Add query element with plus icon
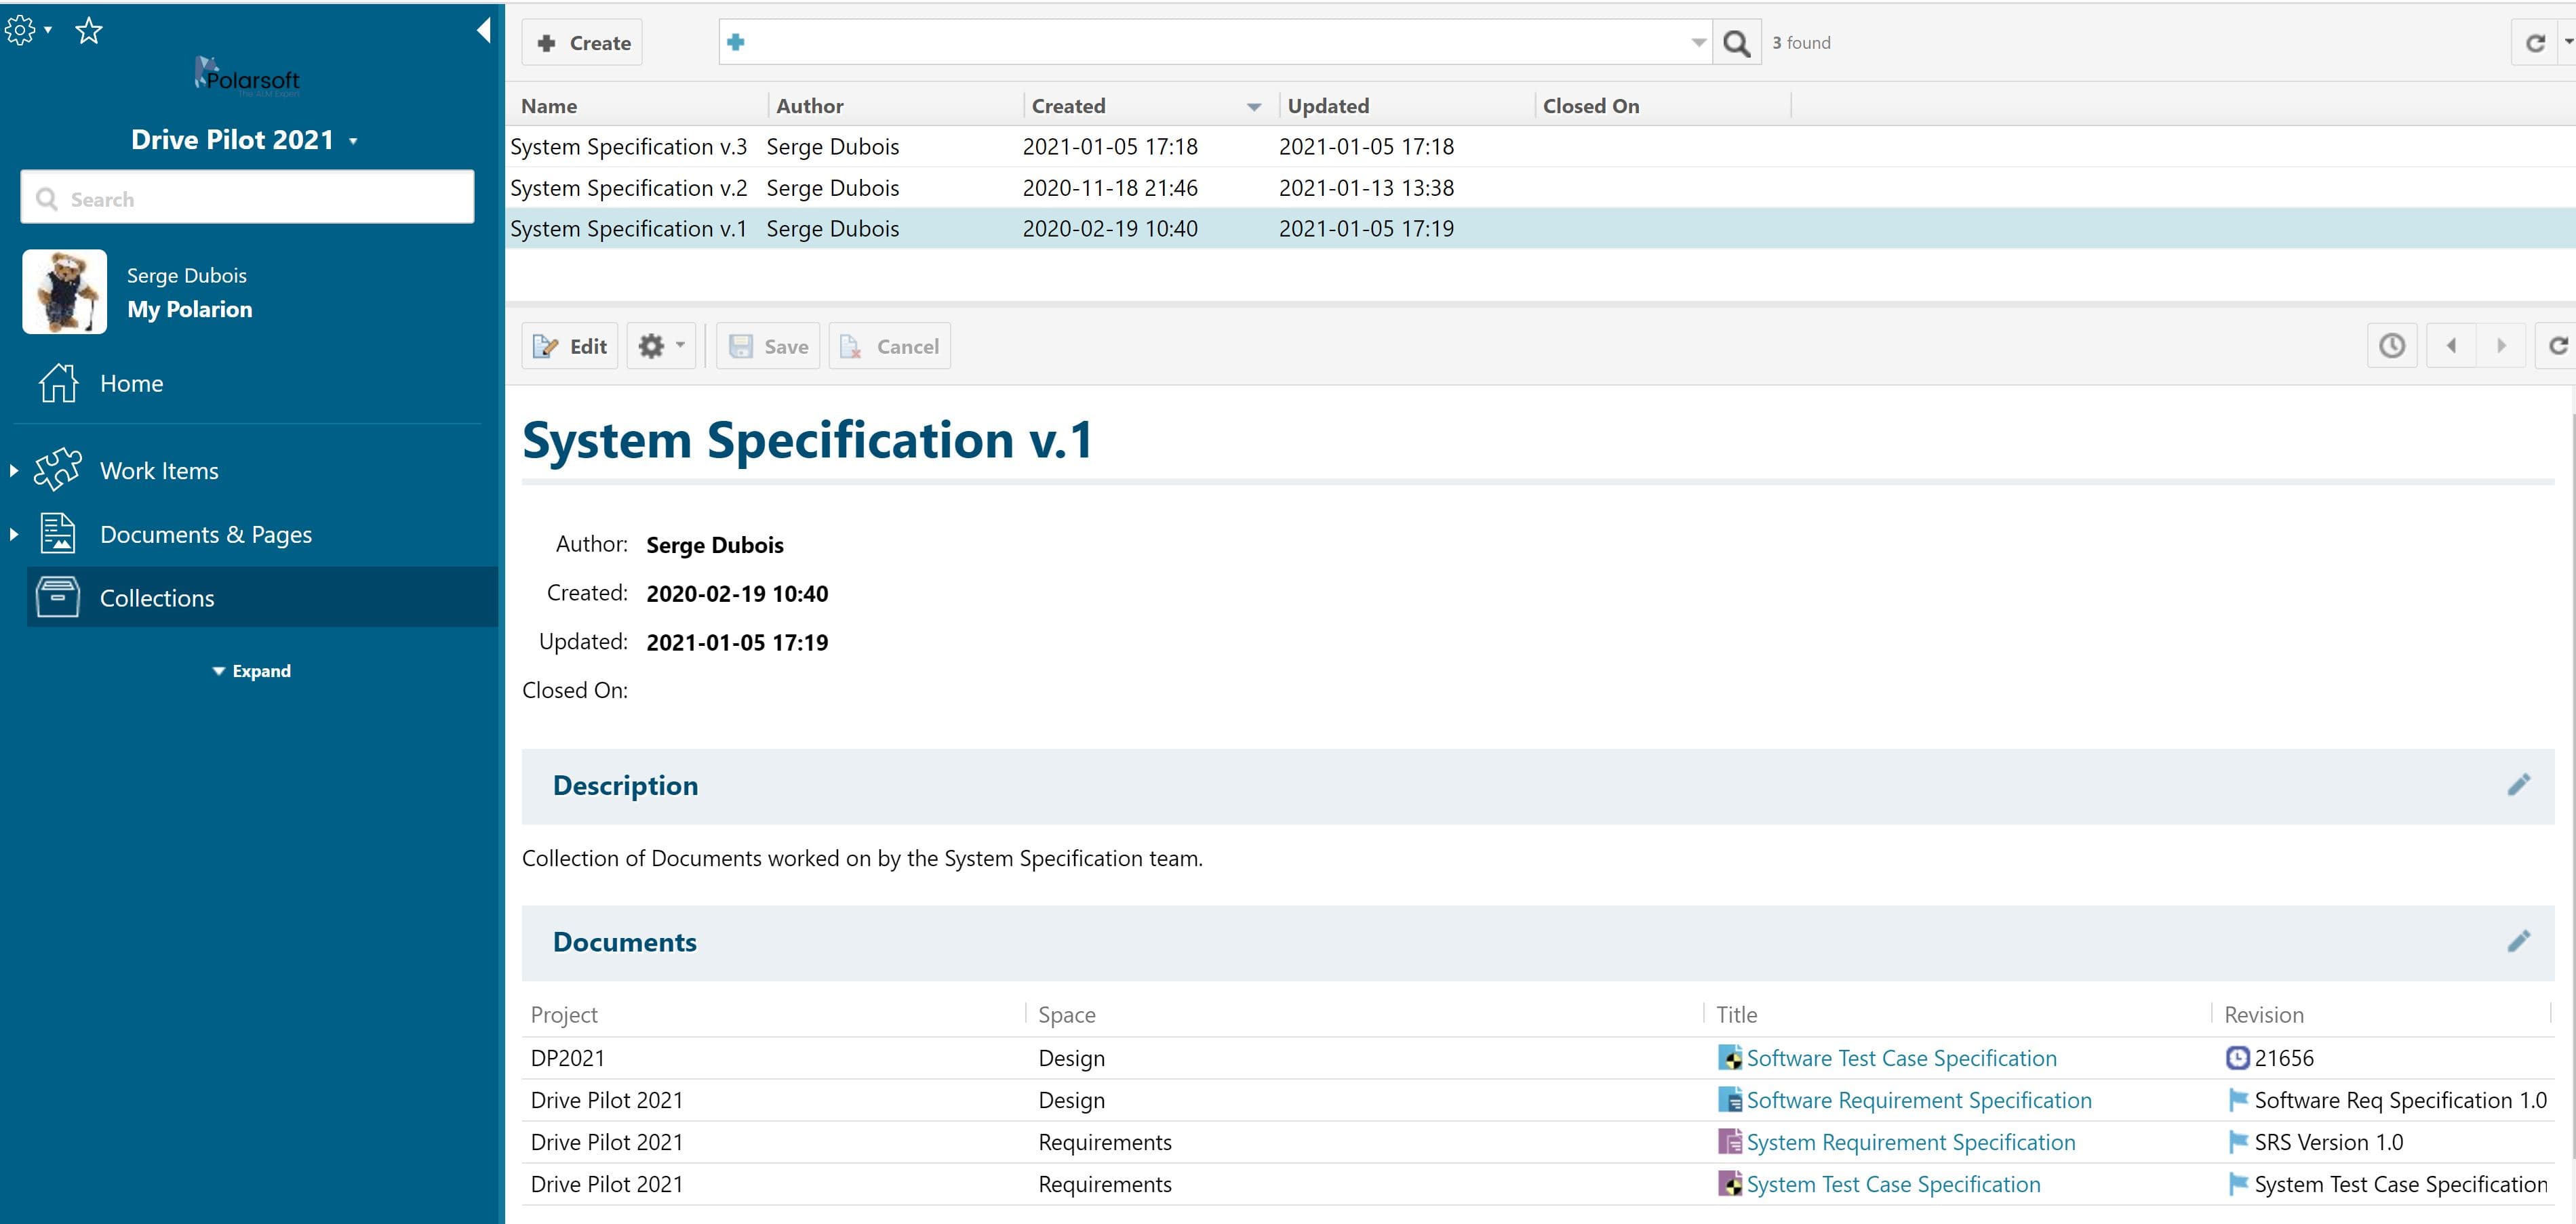 click(x=736, y=42)
